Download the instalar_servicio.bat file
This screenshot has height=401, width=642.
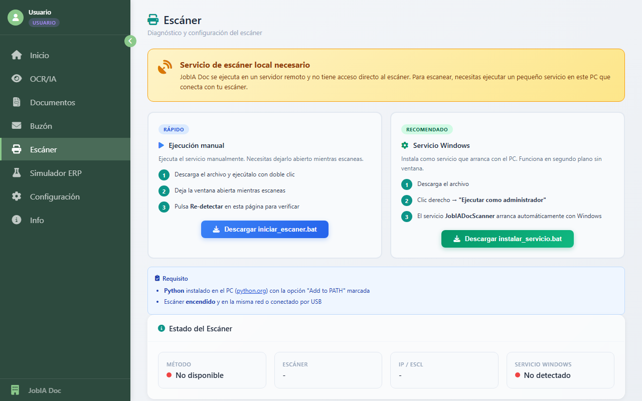(507, 239)
